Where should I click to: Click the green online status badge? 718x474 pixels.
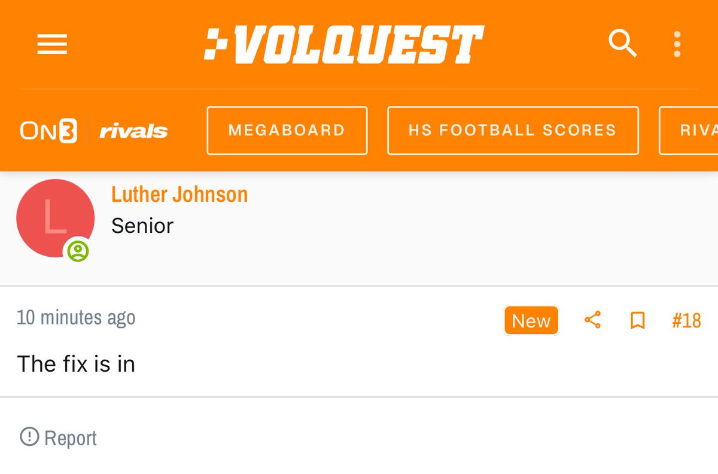pyautogui.click(x=78, y=251)
